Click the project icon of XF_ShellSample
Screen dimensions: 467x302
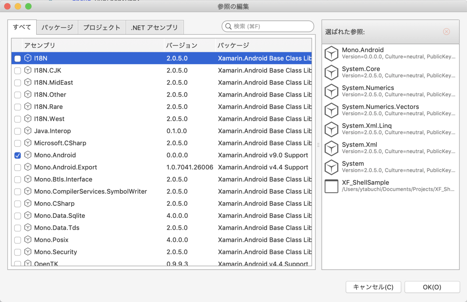[331, 186]
